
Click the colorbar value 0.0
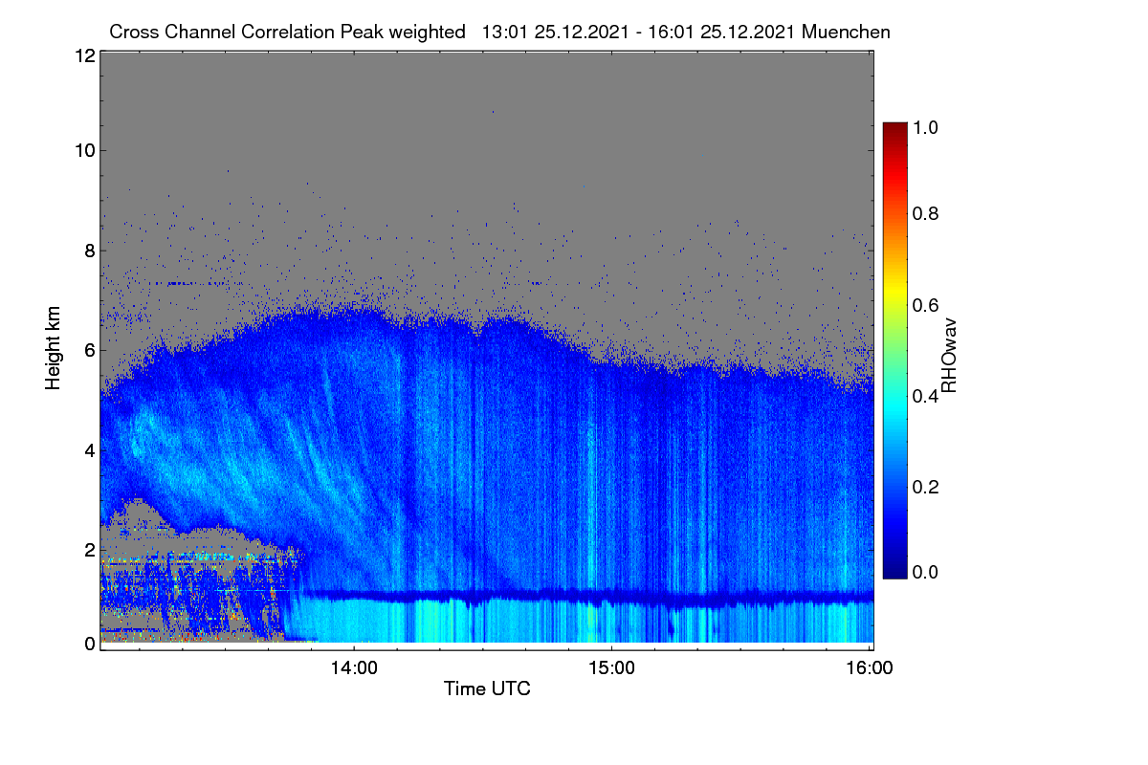coord(926,572)
